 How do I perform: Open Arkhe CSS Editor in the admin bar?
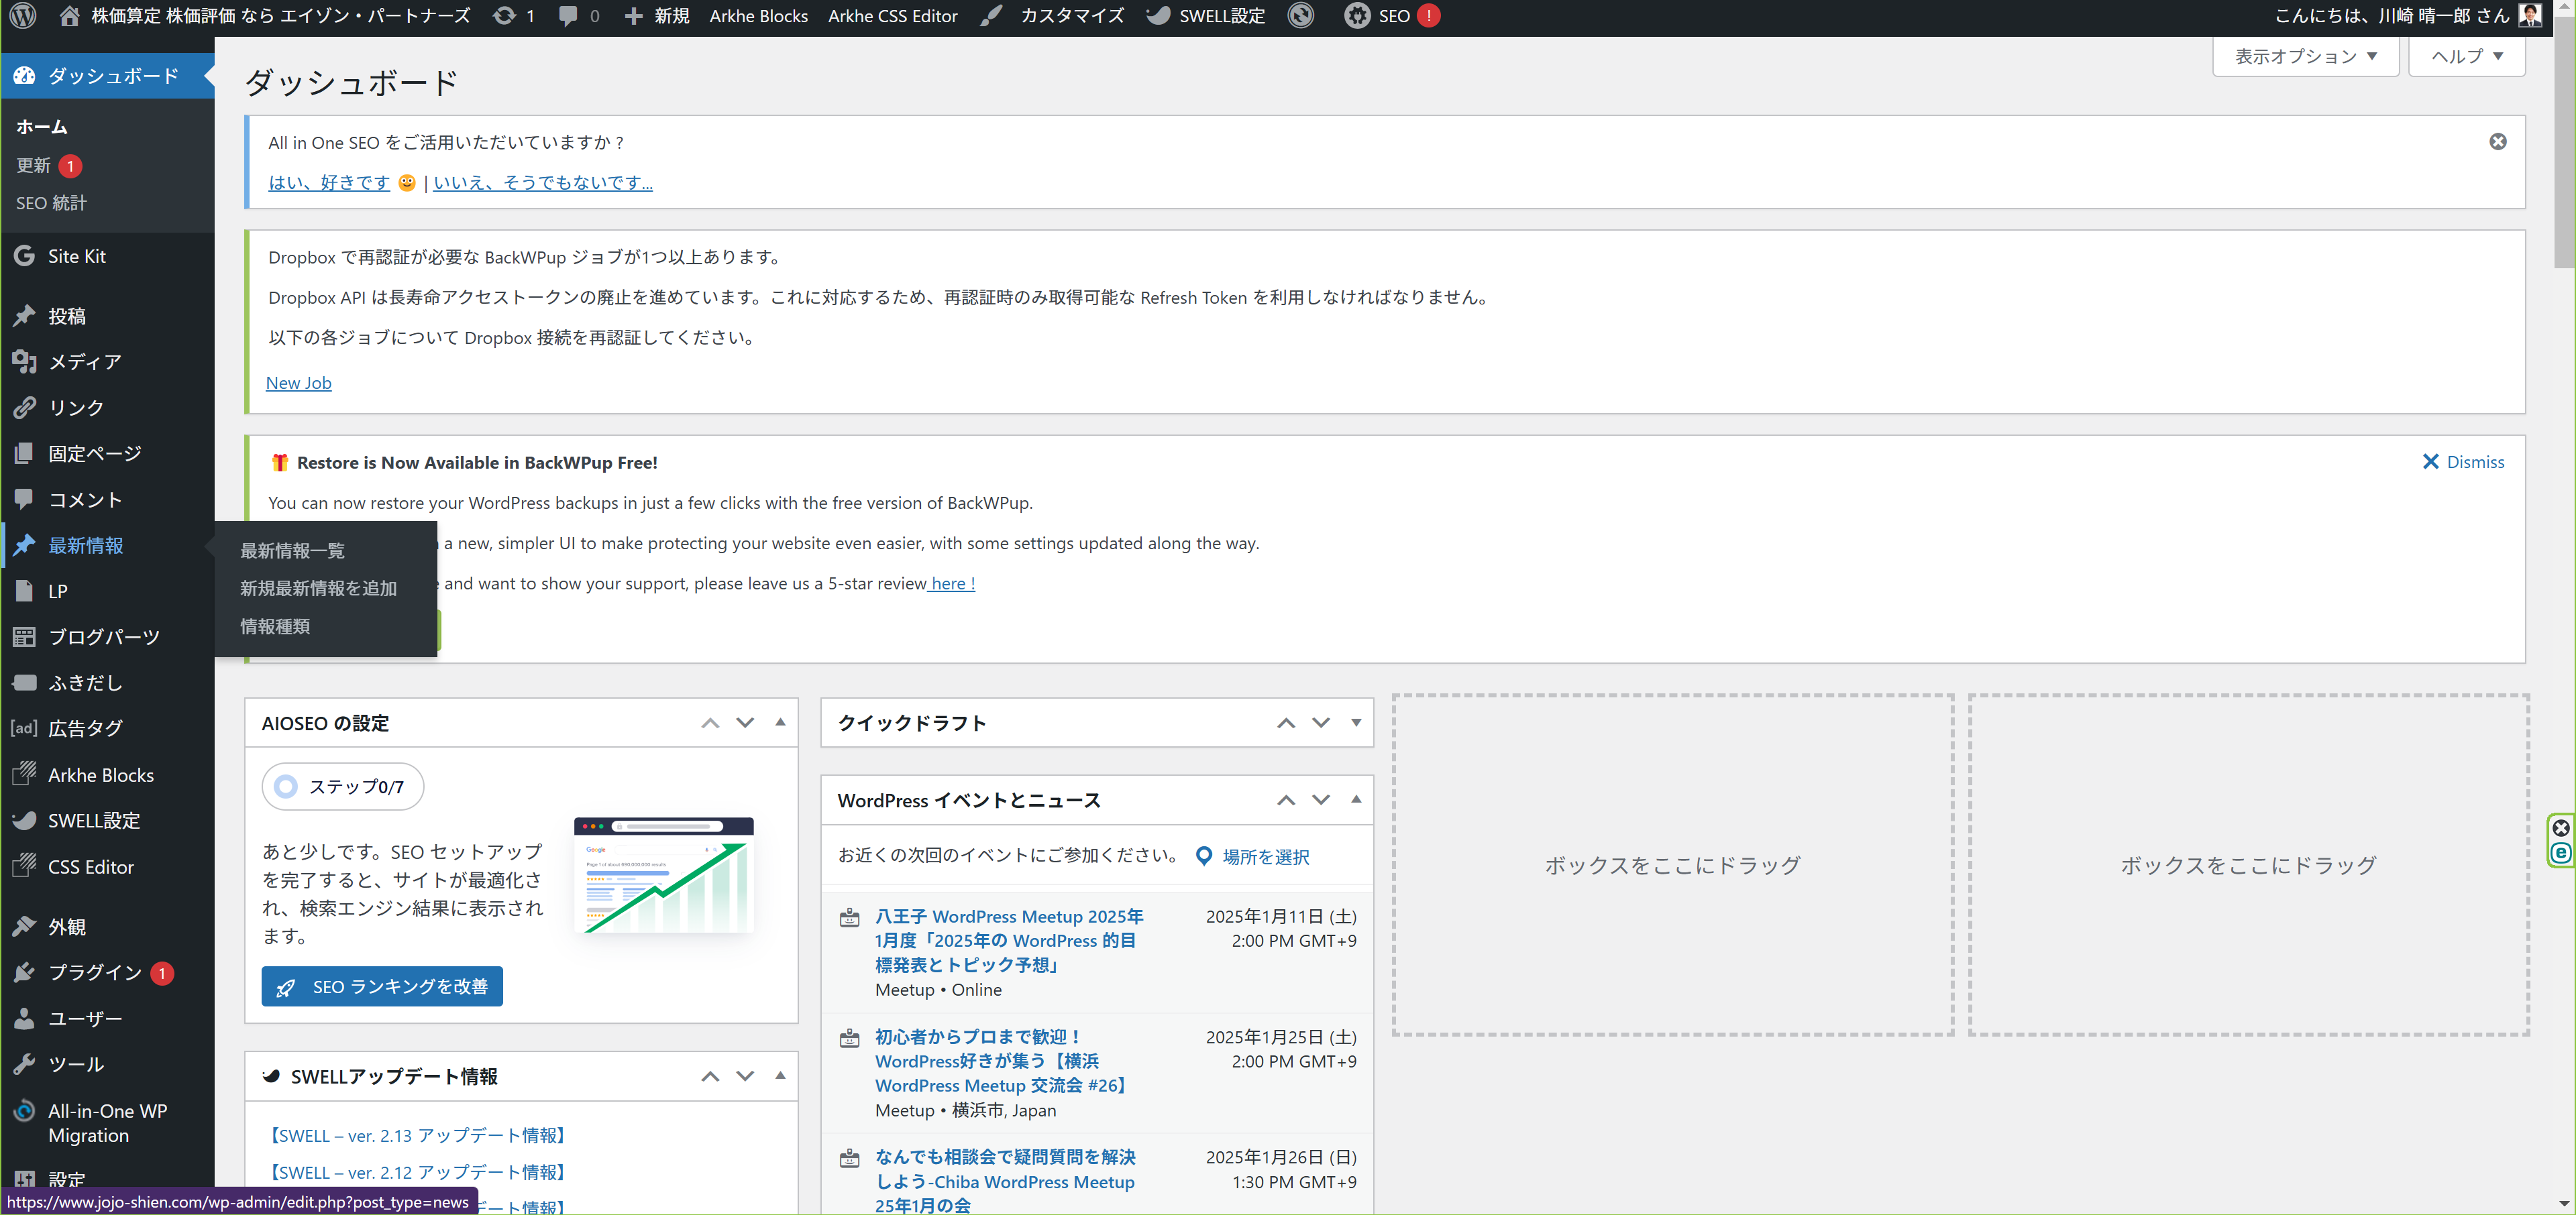(892, 16)
